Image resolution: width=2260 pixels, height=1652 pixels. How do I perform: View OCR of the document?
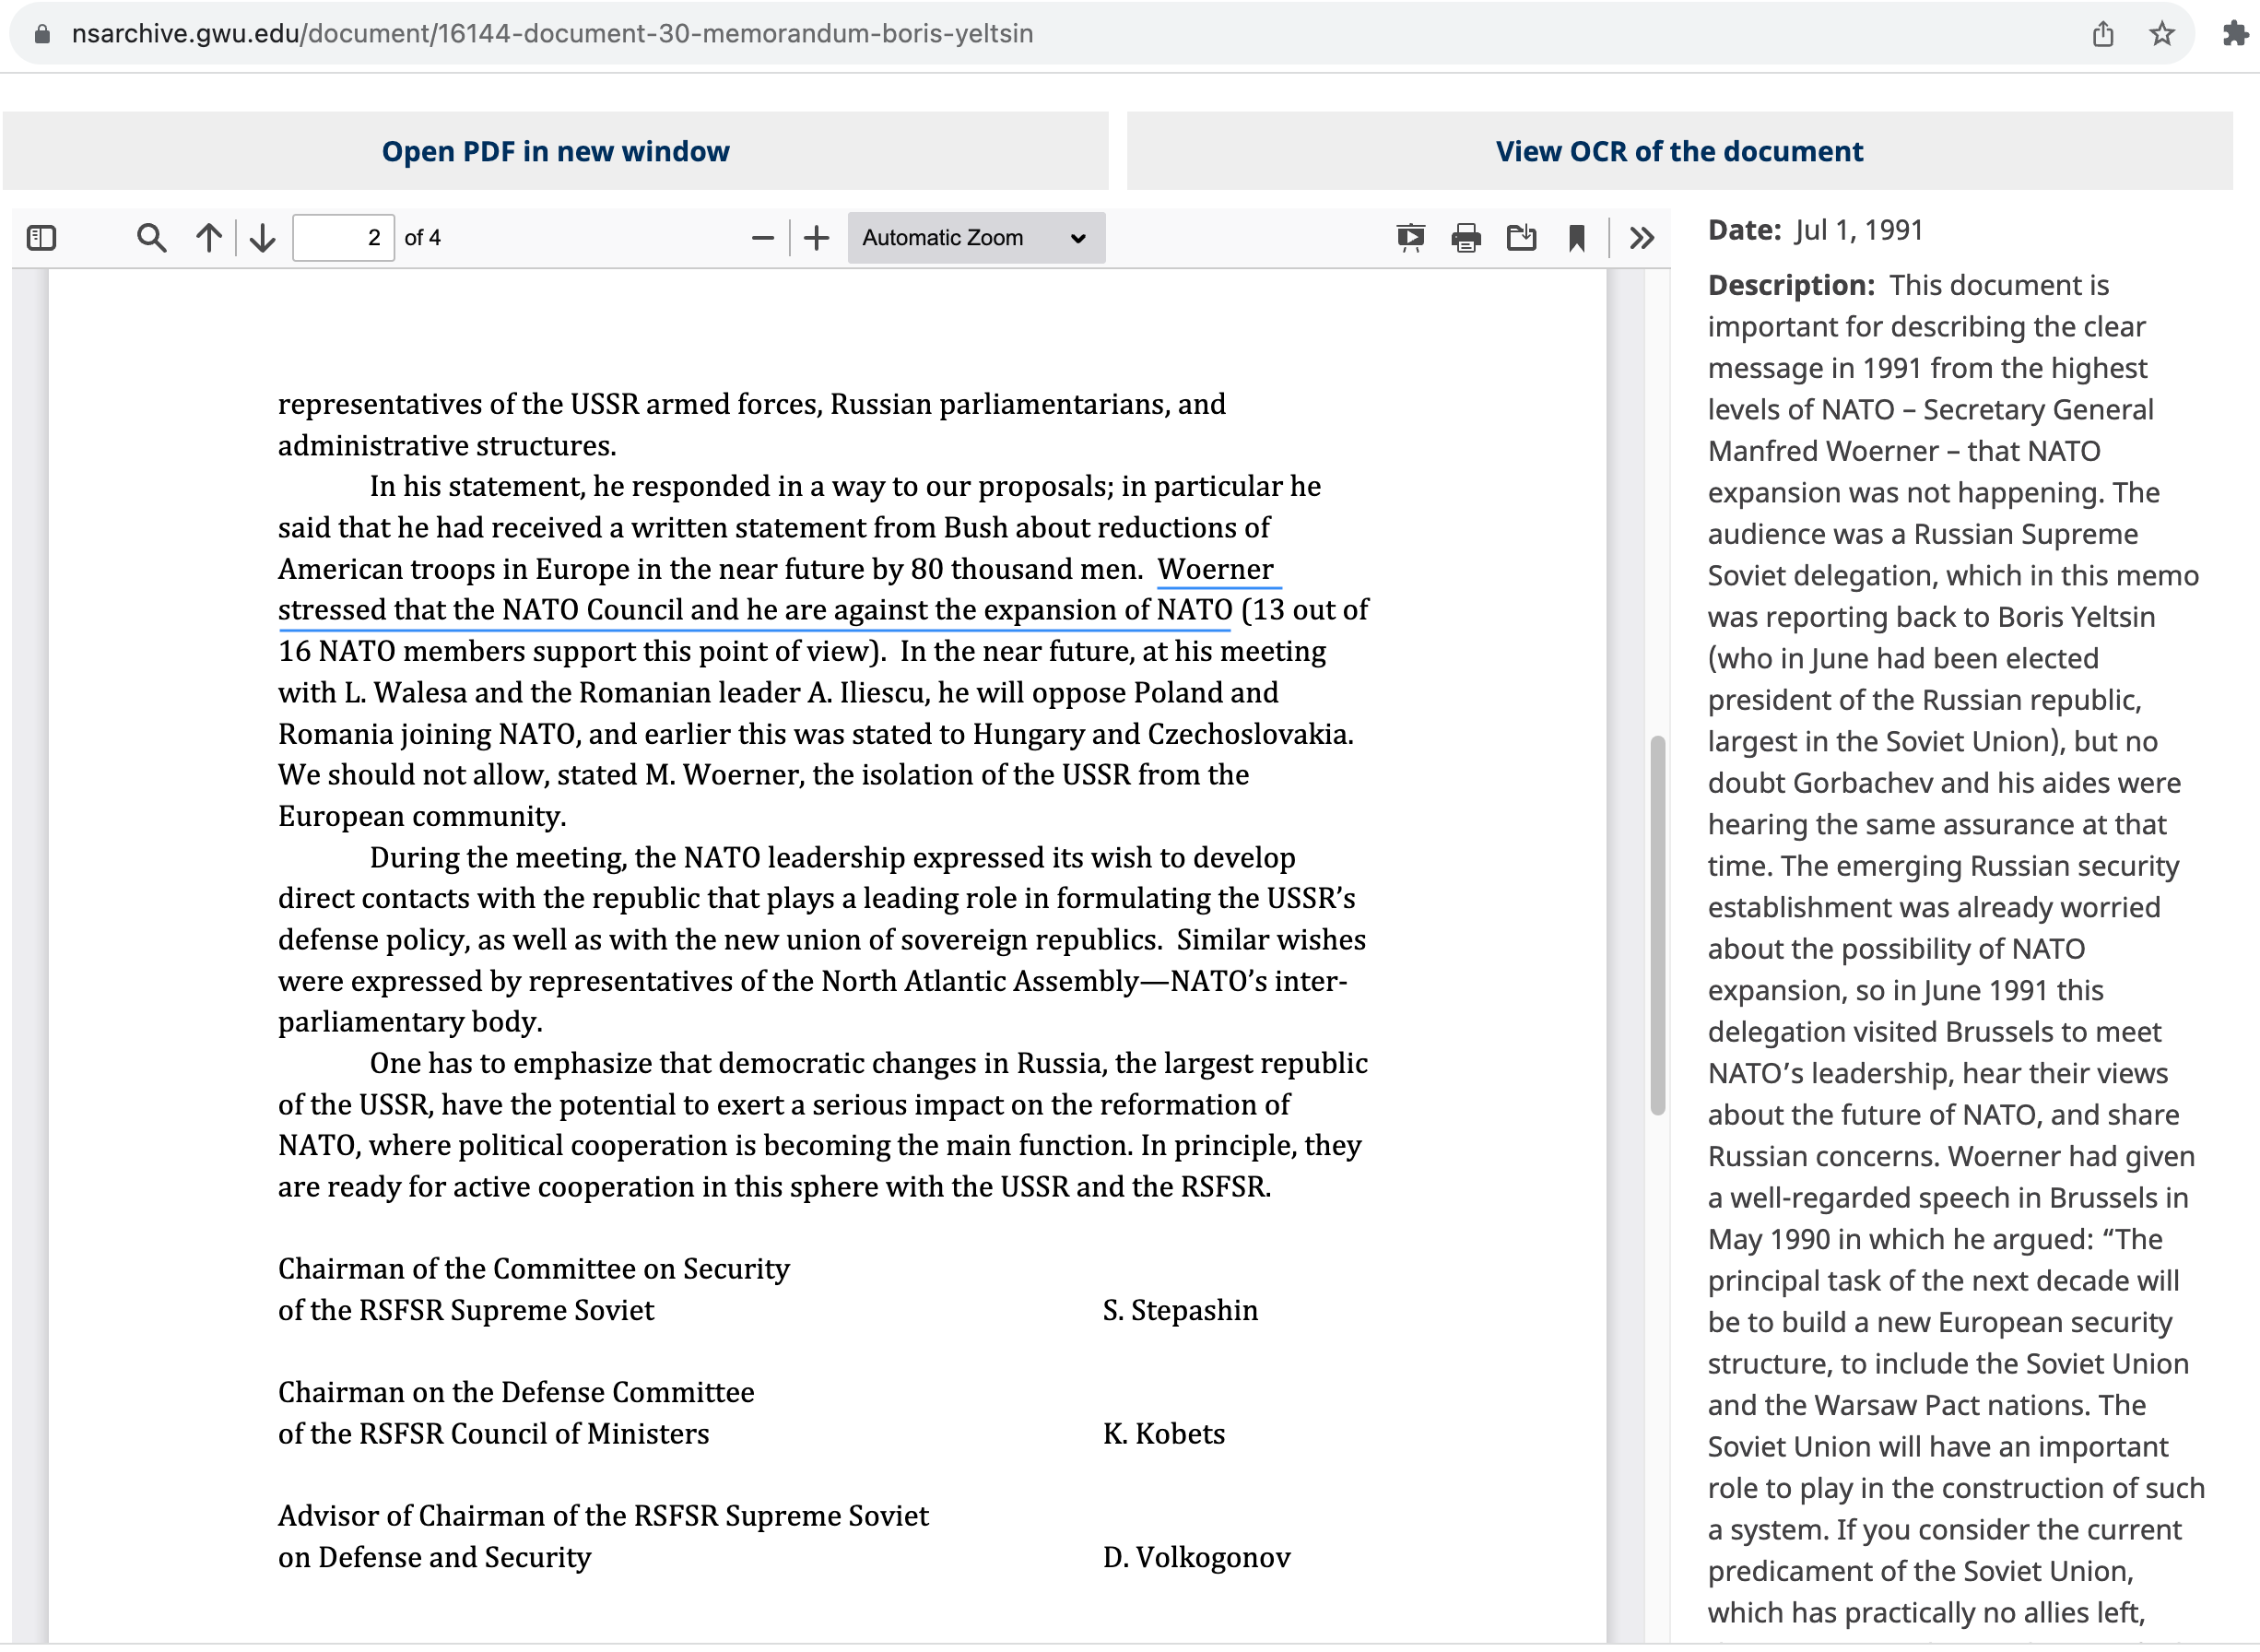click(1679, 151)
